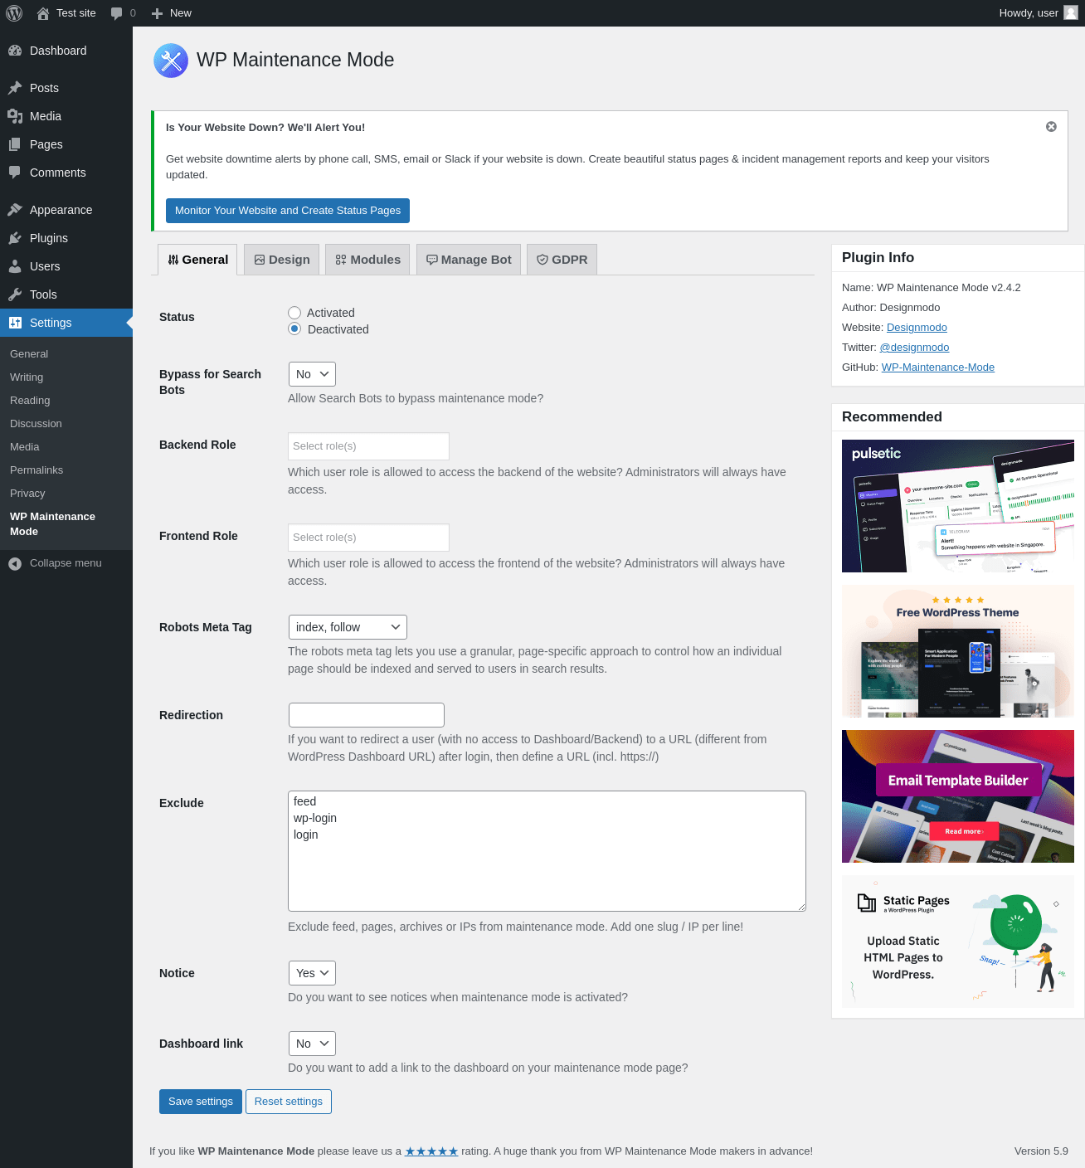Click Save settings button

[201, 1102]
